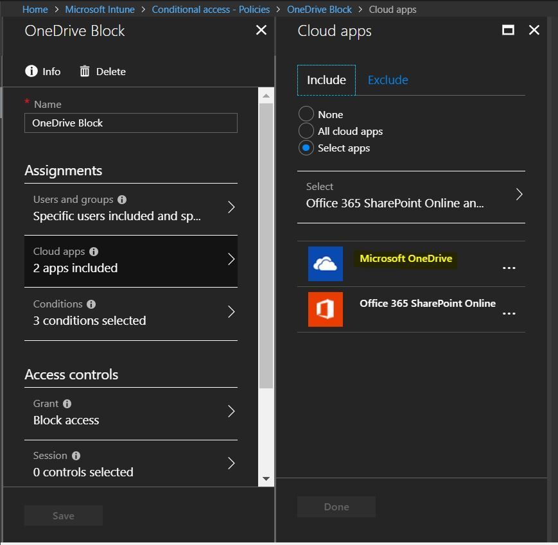The width and height of the screenshot is (558, 545).
Task: Click the info icon beside Conditions
Action: click(x=91, y=304)
